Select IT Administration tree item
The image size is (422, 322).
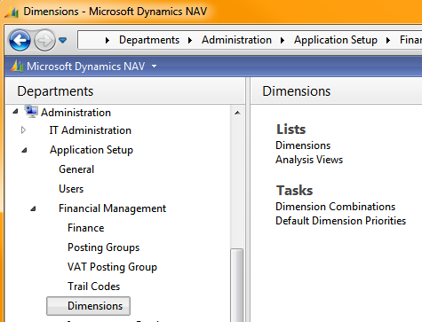91,130
